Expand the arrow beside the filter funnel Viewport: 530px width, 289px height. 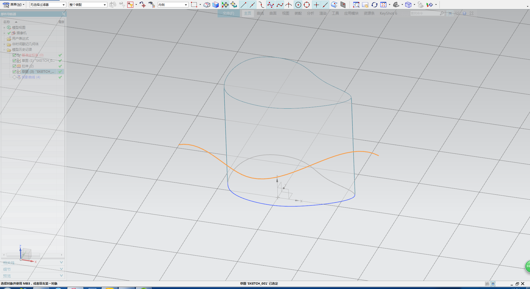tap(136, 5)
